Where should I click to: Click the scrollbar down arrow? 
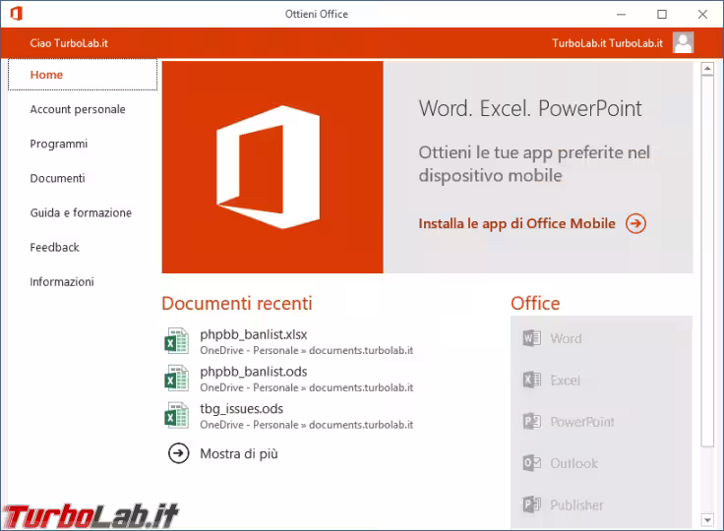point(707,520)
